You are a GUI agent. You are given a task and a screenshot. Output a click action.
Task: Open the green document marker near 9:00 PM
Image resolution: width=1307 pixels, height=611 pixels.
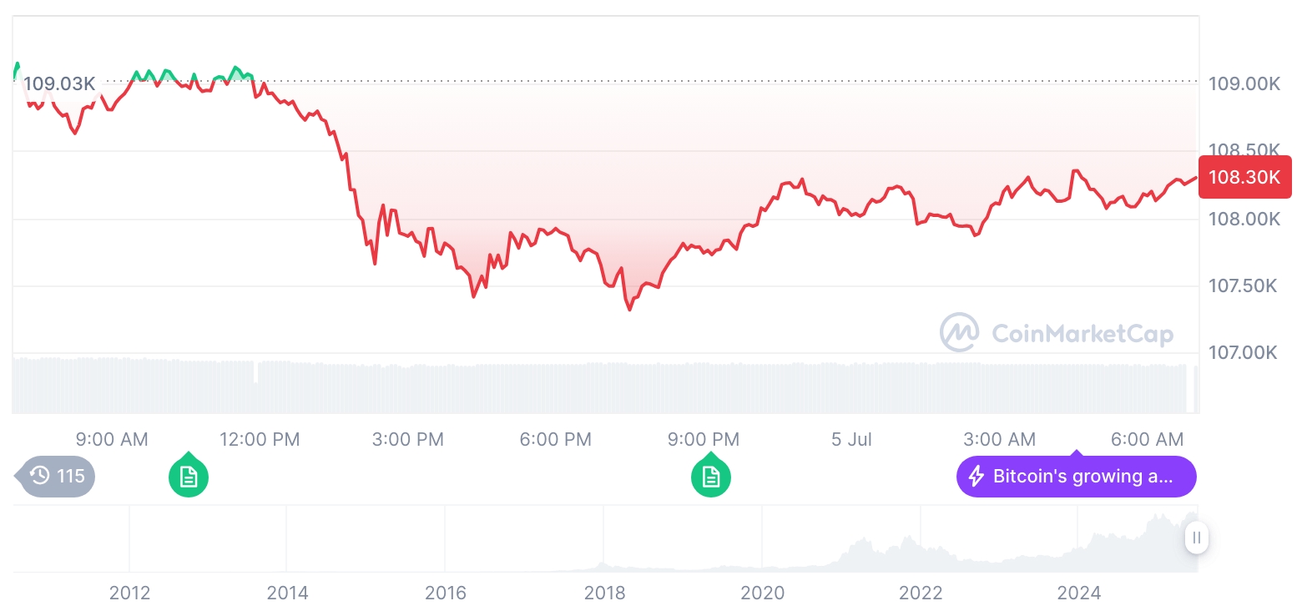711,477
